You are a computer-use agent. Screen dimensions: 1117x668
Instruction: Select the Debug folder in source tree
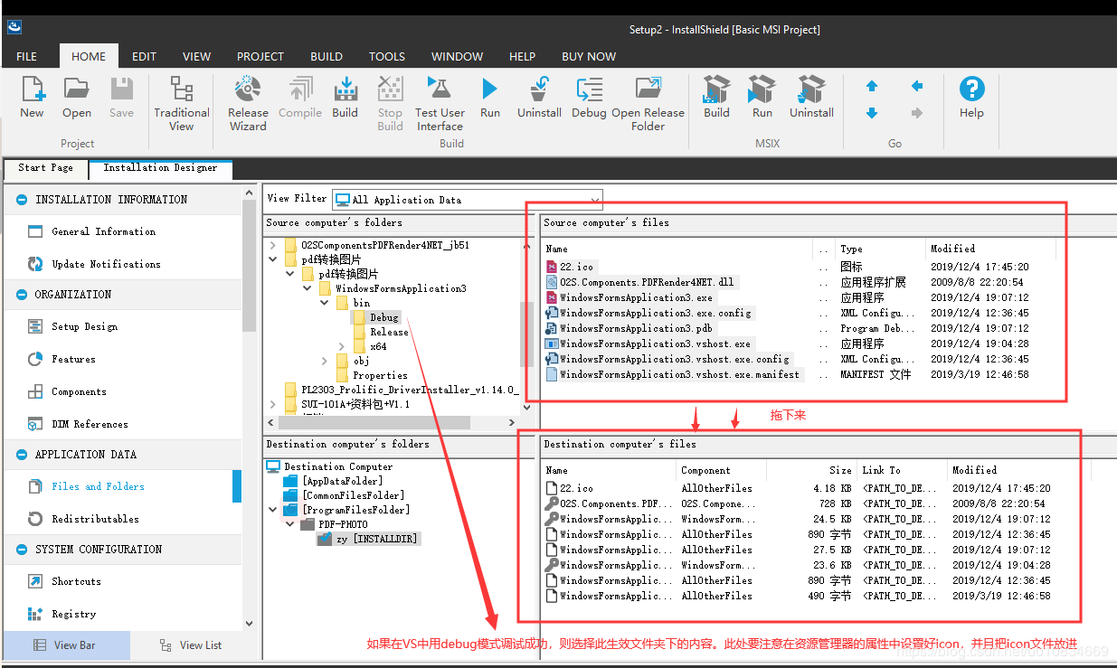point(383,317)
